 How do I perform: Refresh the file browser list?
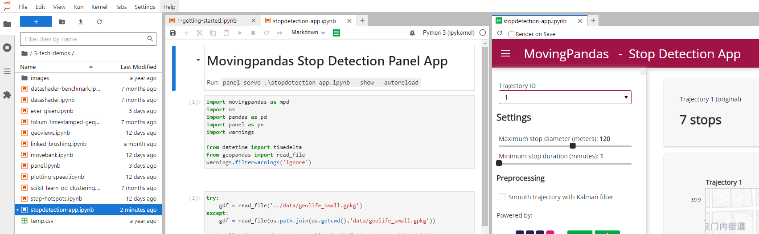(99, 21)
